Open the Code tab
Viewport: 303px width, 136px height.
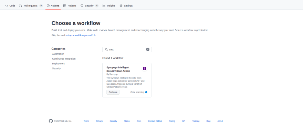point(10,6)
